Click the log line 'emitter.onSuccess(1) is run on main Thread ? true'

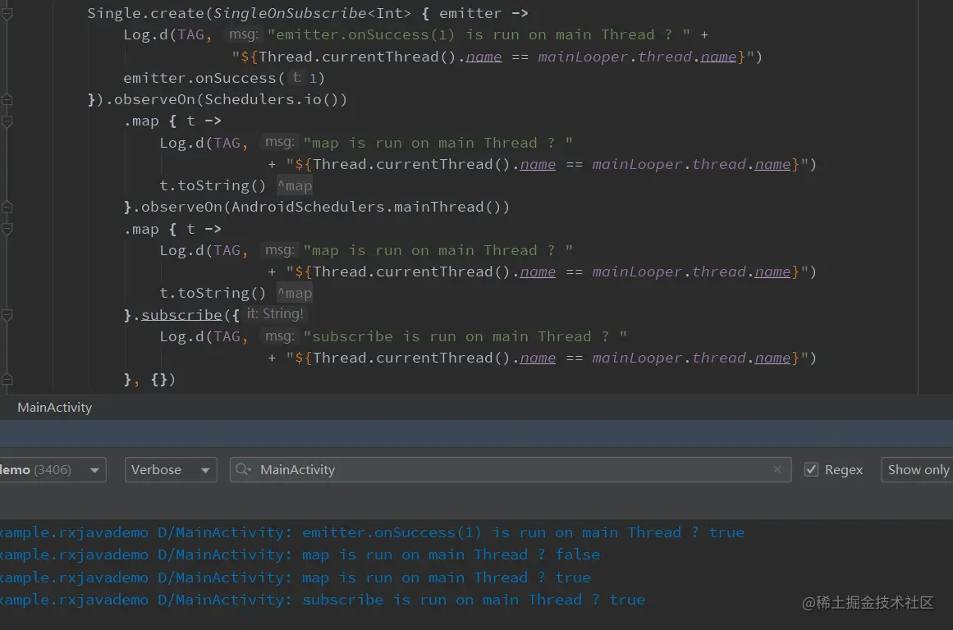click(372, 532)
